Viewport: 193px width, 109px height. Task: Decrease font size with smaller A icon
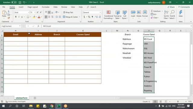(x=41, y=12)
